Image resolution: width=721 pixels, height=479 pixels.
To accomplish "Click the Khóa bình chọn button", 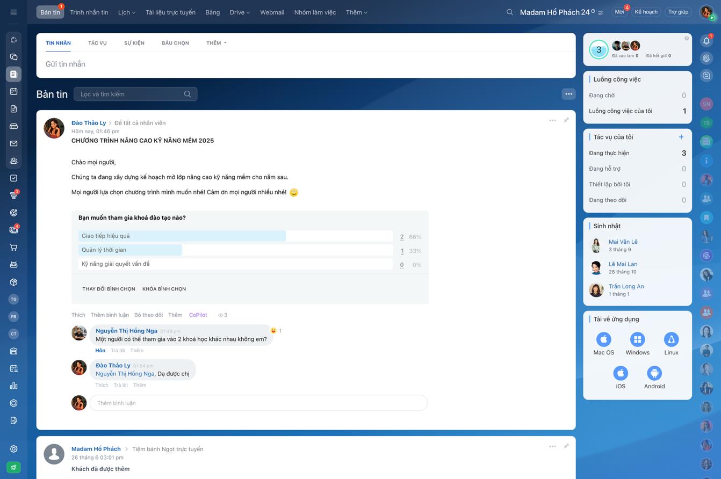I will point(164,289).
